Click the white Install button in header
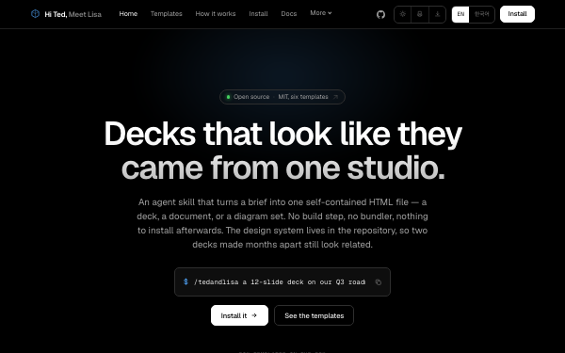The width and height of the screenshot is (565, 353). [517, 14]
